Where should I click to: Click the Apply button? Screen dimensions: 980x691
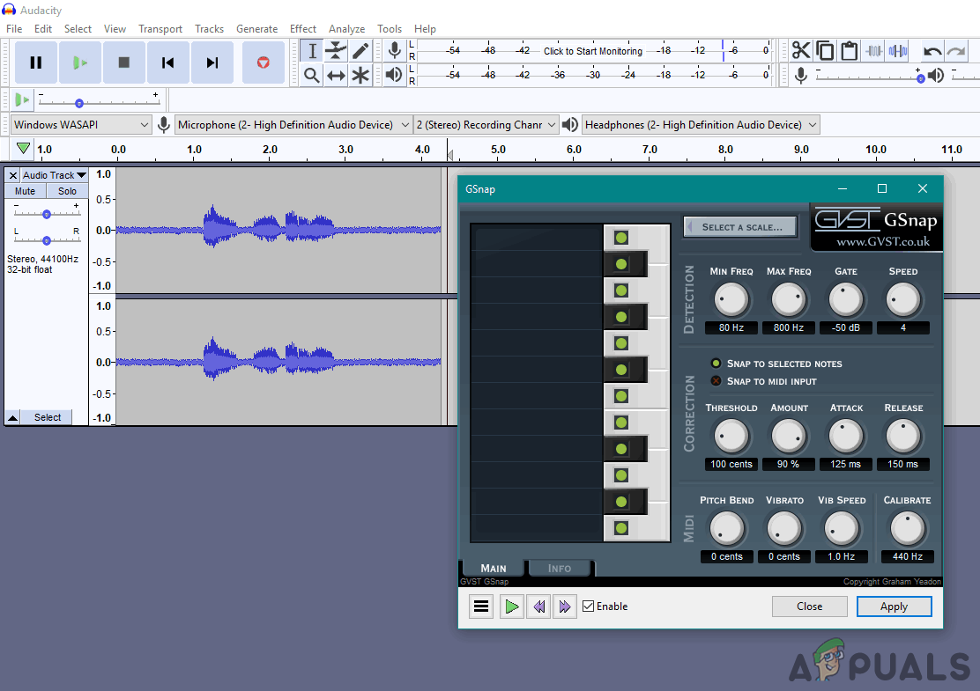point(894,606)
